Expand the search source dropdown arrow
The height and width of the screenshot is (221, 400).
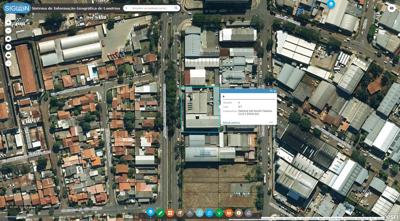126,8
